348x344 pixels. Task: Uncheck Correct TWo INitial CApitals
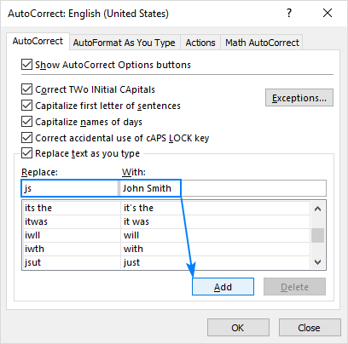coord(26,89)
